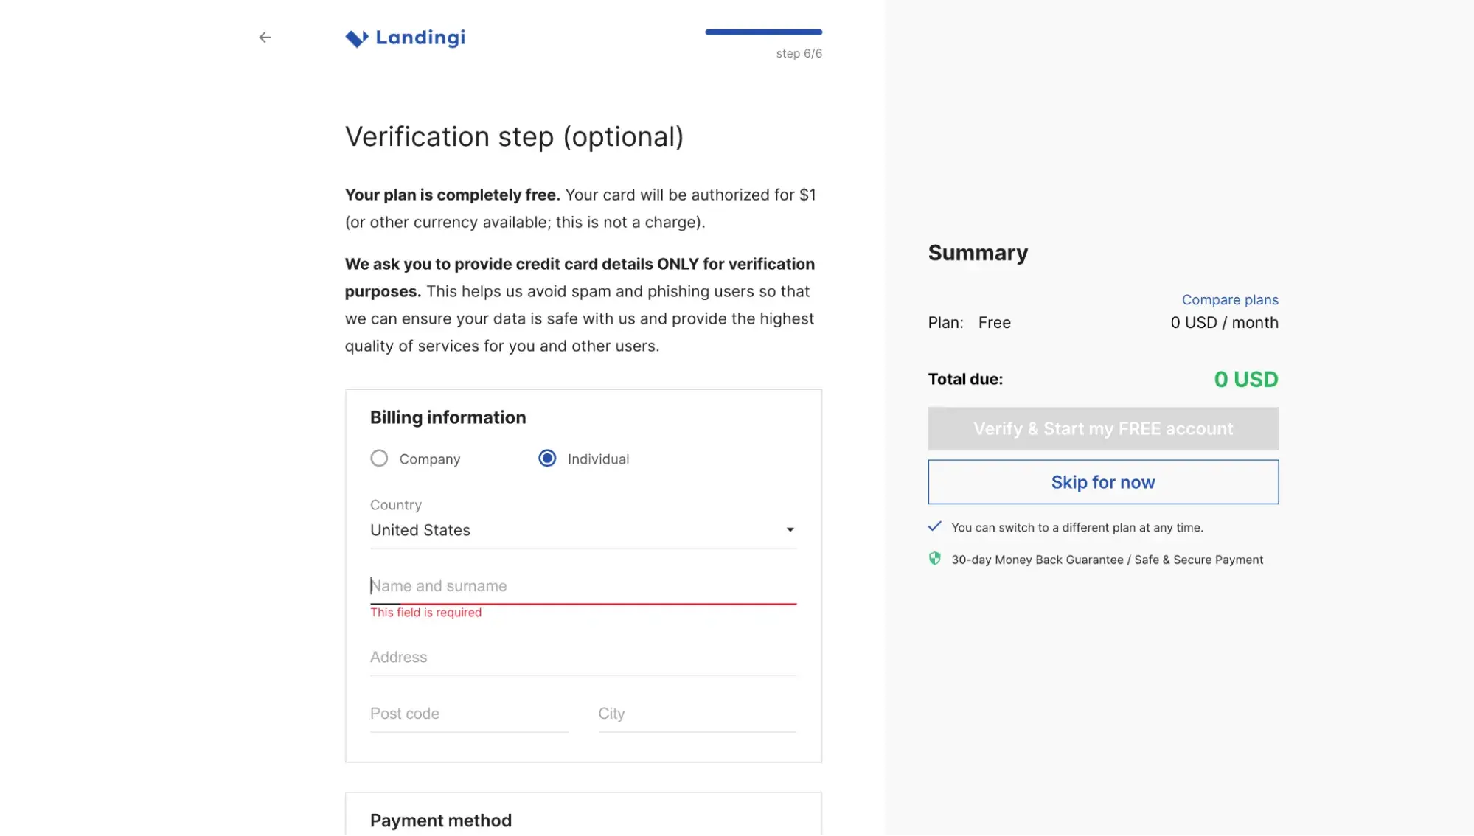Click the green shield guarantee icon
Viewport: 1474px width, 836px height.
934,559
